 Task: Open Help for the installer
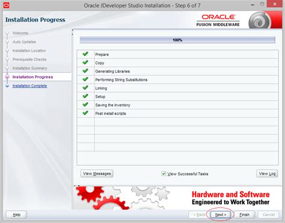click(x=17, y=215)
